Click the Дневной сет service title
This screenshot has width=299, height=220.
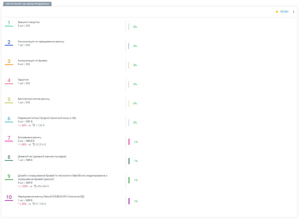(42, 157)
